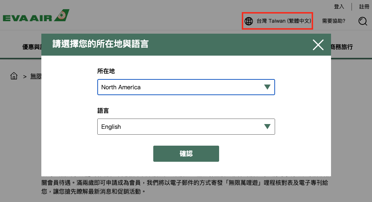Open the 語言 English dropdown

pos(186,127)
